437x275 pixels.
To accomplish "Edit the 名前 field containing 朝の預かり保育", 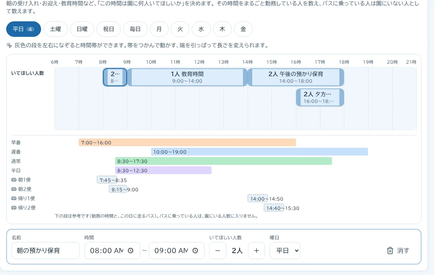I will [46, 251].
